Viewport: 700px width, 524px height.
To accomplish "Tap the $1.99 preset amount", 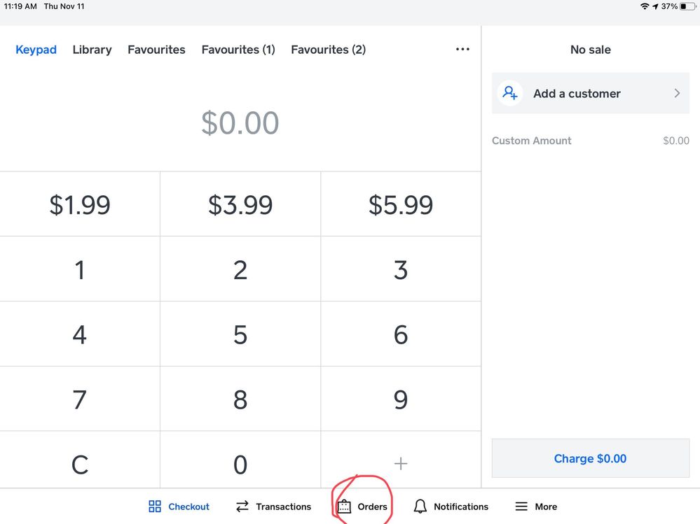I will pyautogui.click(x=80, y=205).
